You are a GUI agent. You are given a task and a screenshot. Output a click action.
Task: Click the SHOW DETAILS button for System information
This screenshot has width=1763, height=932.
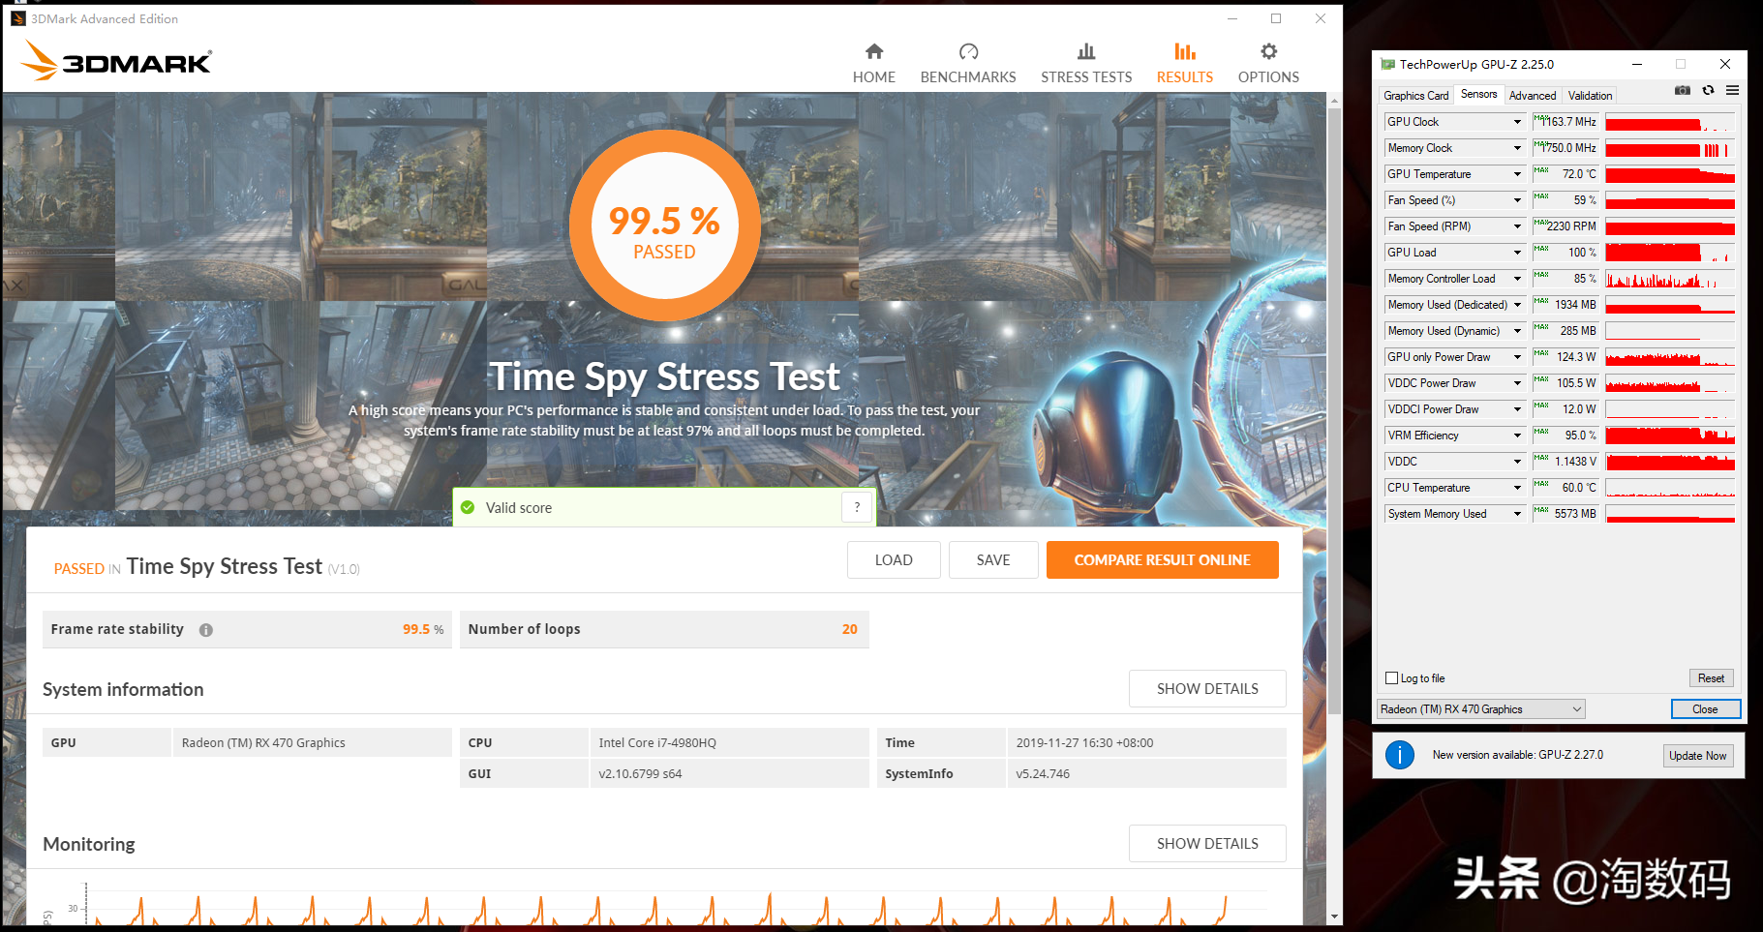[x=1207, y=689]
